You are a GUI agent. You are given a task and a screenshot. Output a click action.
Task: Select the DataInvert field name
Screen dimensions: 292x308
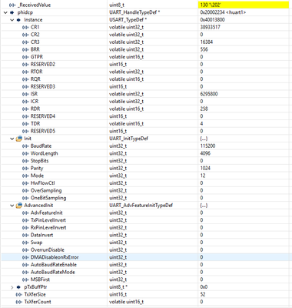point(41,235)
